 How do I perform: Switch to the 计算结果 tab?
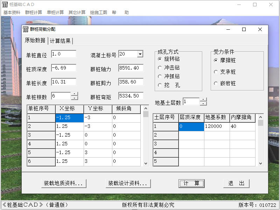point(60,41)
